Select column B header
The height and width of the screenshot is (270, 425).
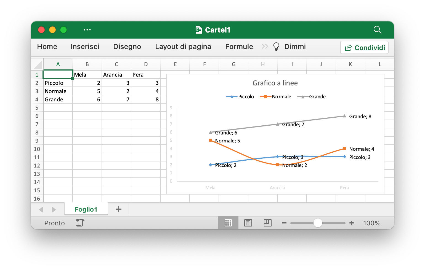click(x=87, y=64)
